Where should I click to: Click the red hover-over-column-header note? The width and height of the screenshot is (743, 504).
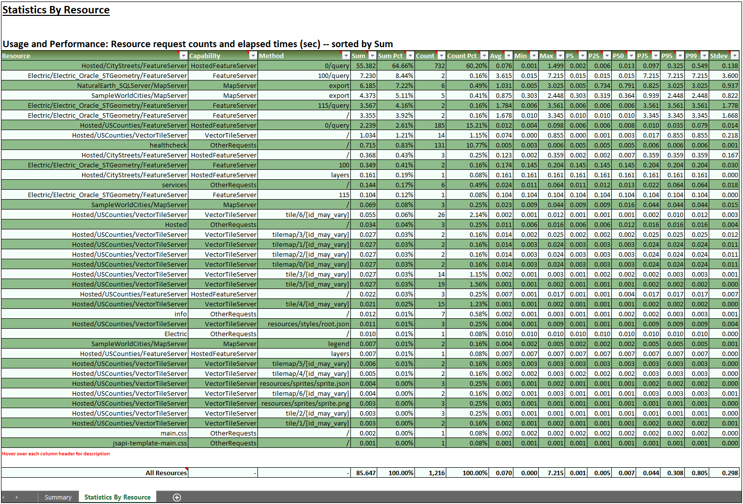click(x=56, y=453)
